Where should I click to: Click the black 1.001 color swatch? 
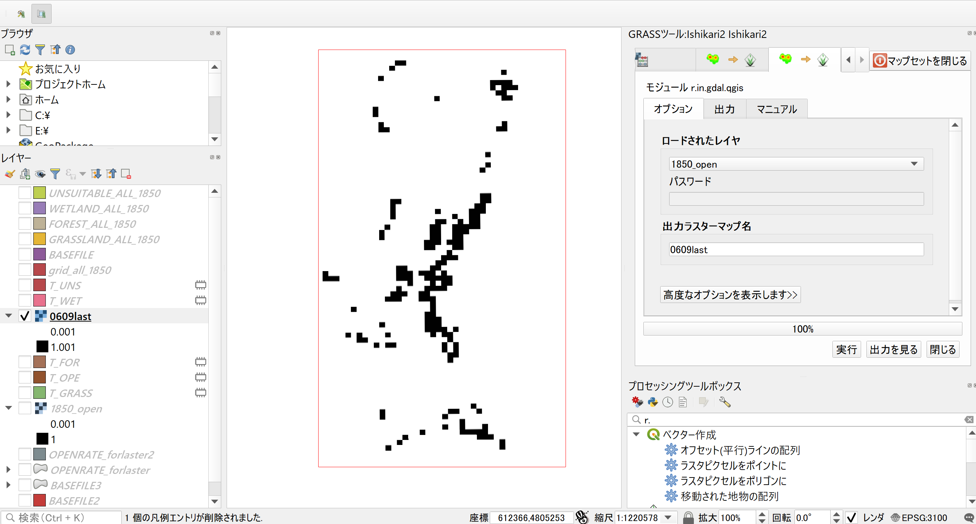pos(42,347)
